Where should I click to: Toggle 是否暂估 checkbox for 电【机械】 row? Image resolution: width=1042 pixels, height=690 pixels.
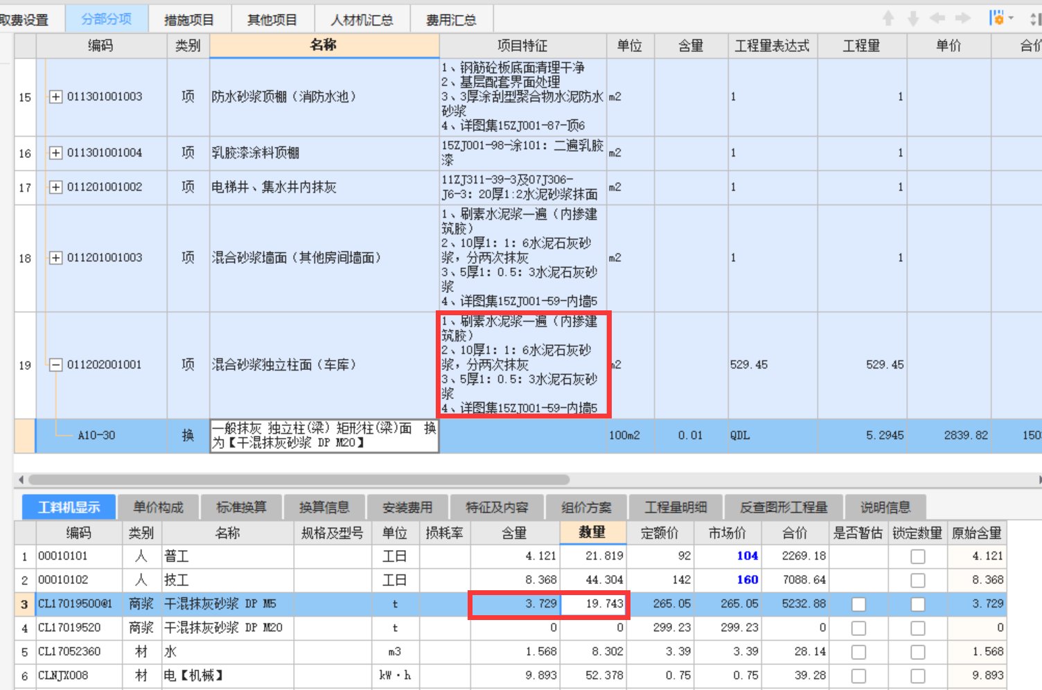tap(858, 675)
